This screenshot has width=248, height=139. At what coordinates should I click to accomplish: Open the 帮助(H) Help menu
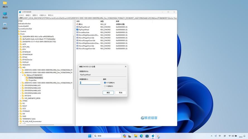[50, 15]
